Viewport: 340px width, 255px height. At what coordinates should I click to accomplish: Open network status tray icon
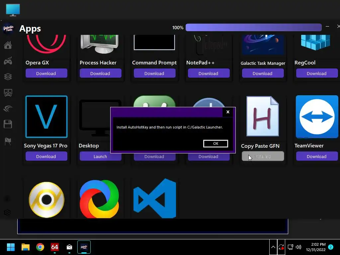point(290,247)
